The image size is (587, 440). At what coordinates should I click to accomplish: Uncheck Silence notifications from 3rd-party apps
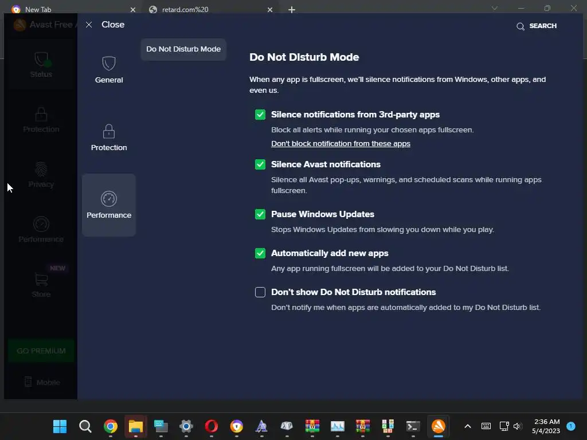coord(260,115)
